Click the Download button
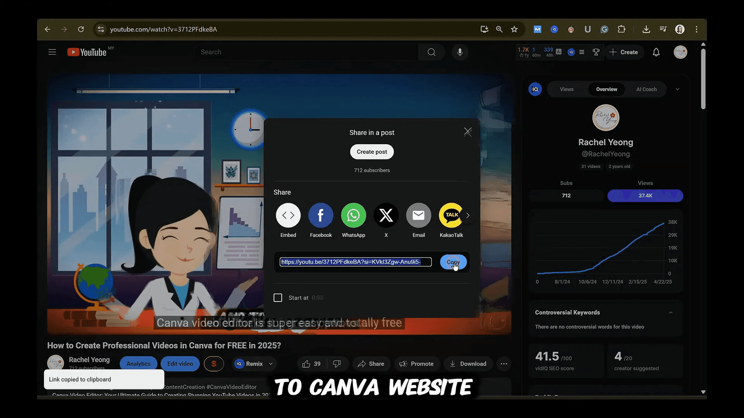Screen dimensions: 744x418 point(468,364)
